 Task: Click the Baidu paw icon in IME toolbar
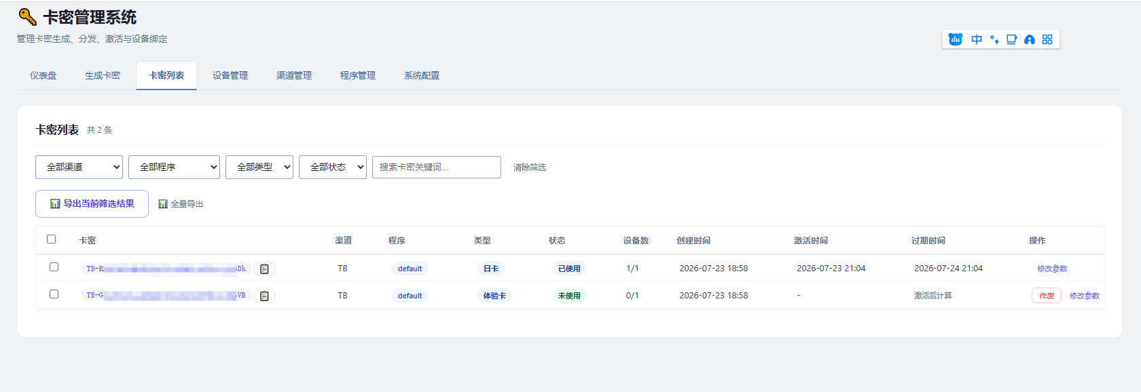[956, 39]
